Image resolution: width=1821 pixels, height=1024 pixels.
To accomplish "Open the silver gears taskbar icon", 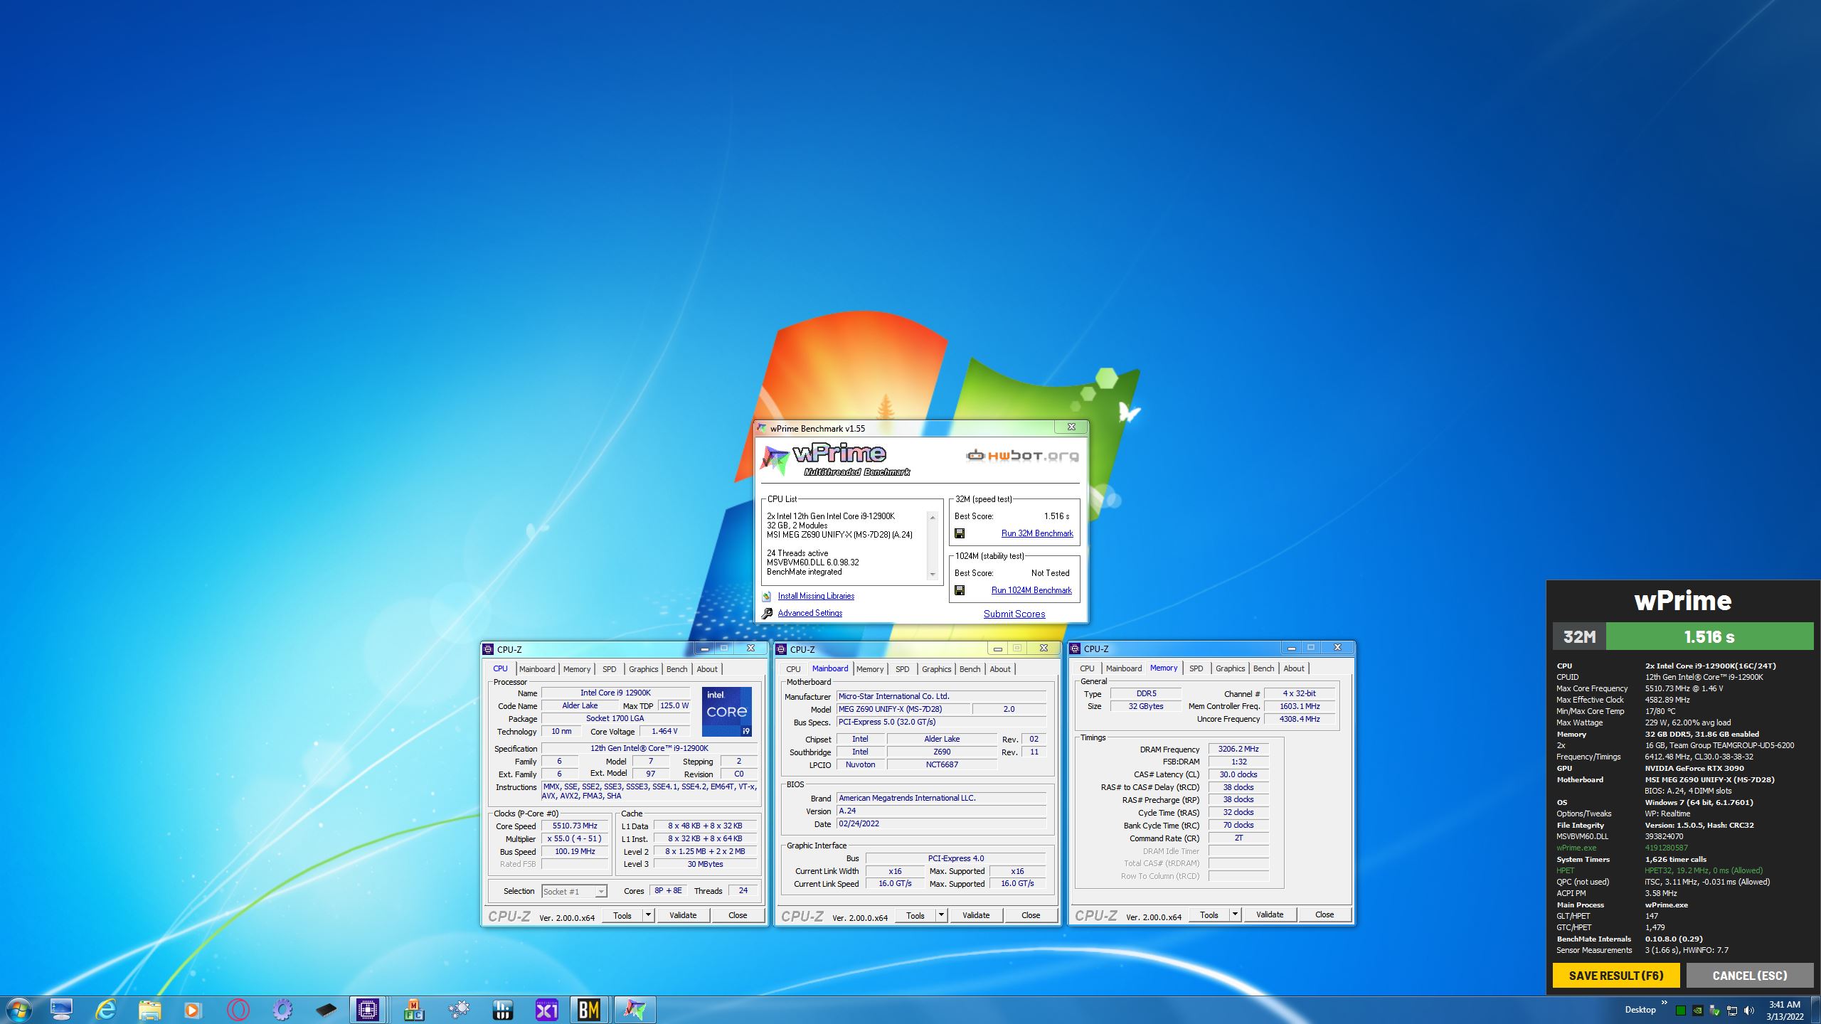I will coord(458,1010).
